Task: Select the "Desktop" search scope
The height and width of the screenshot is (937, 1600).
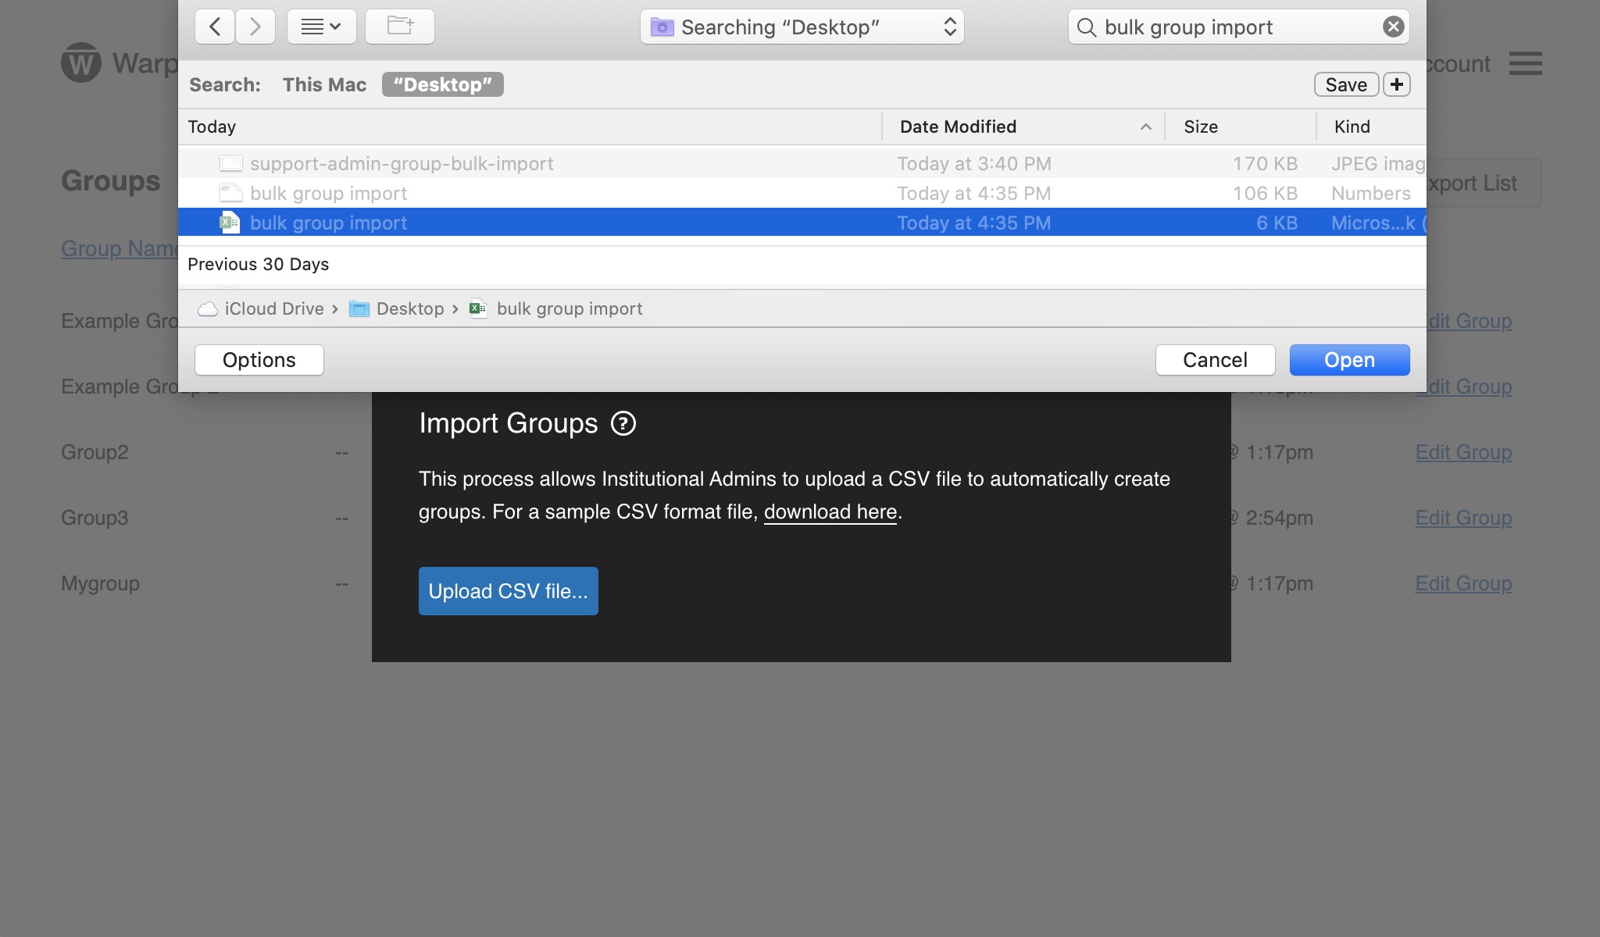Action: pyautogui.click(x=442, y=84)
